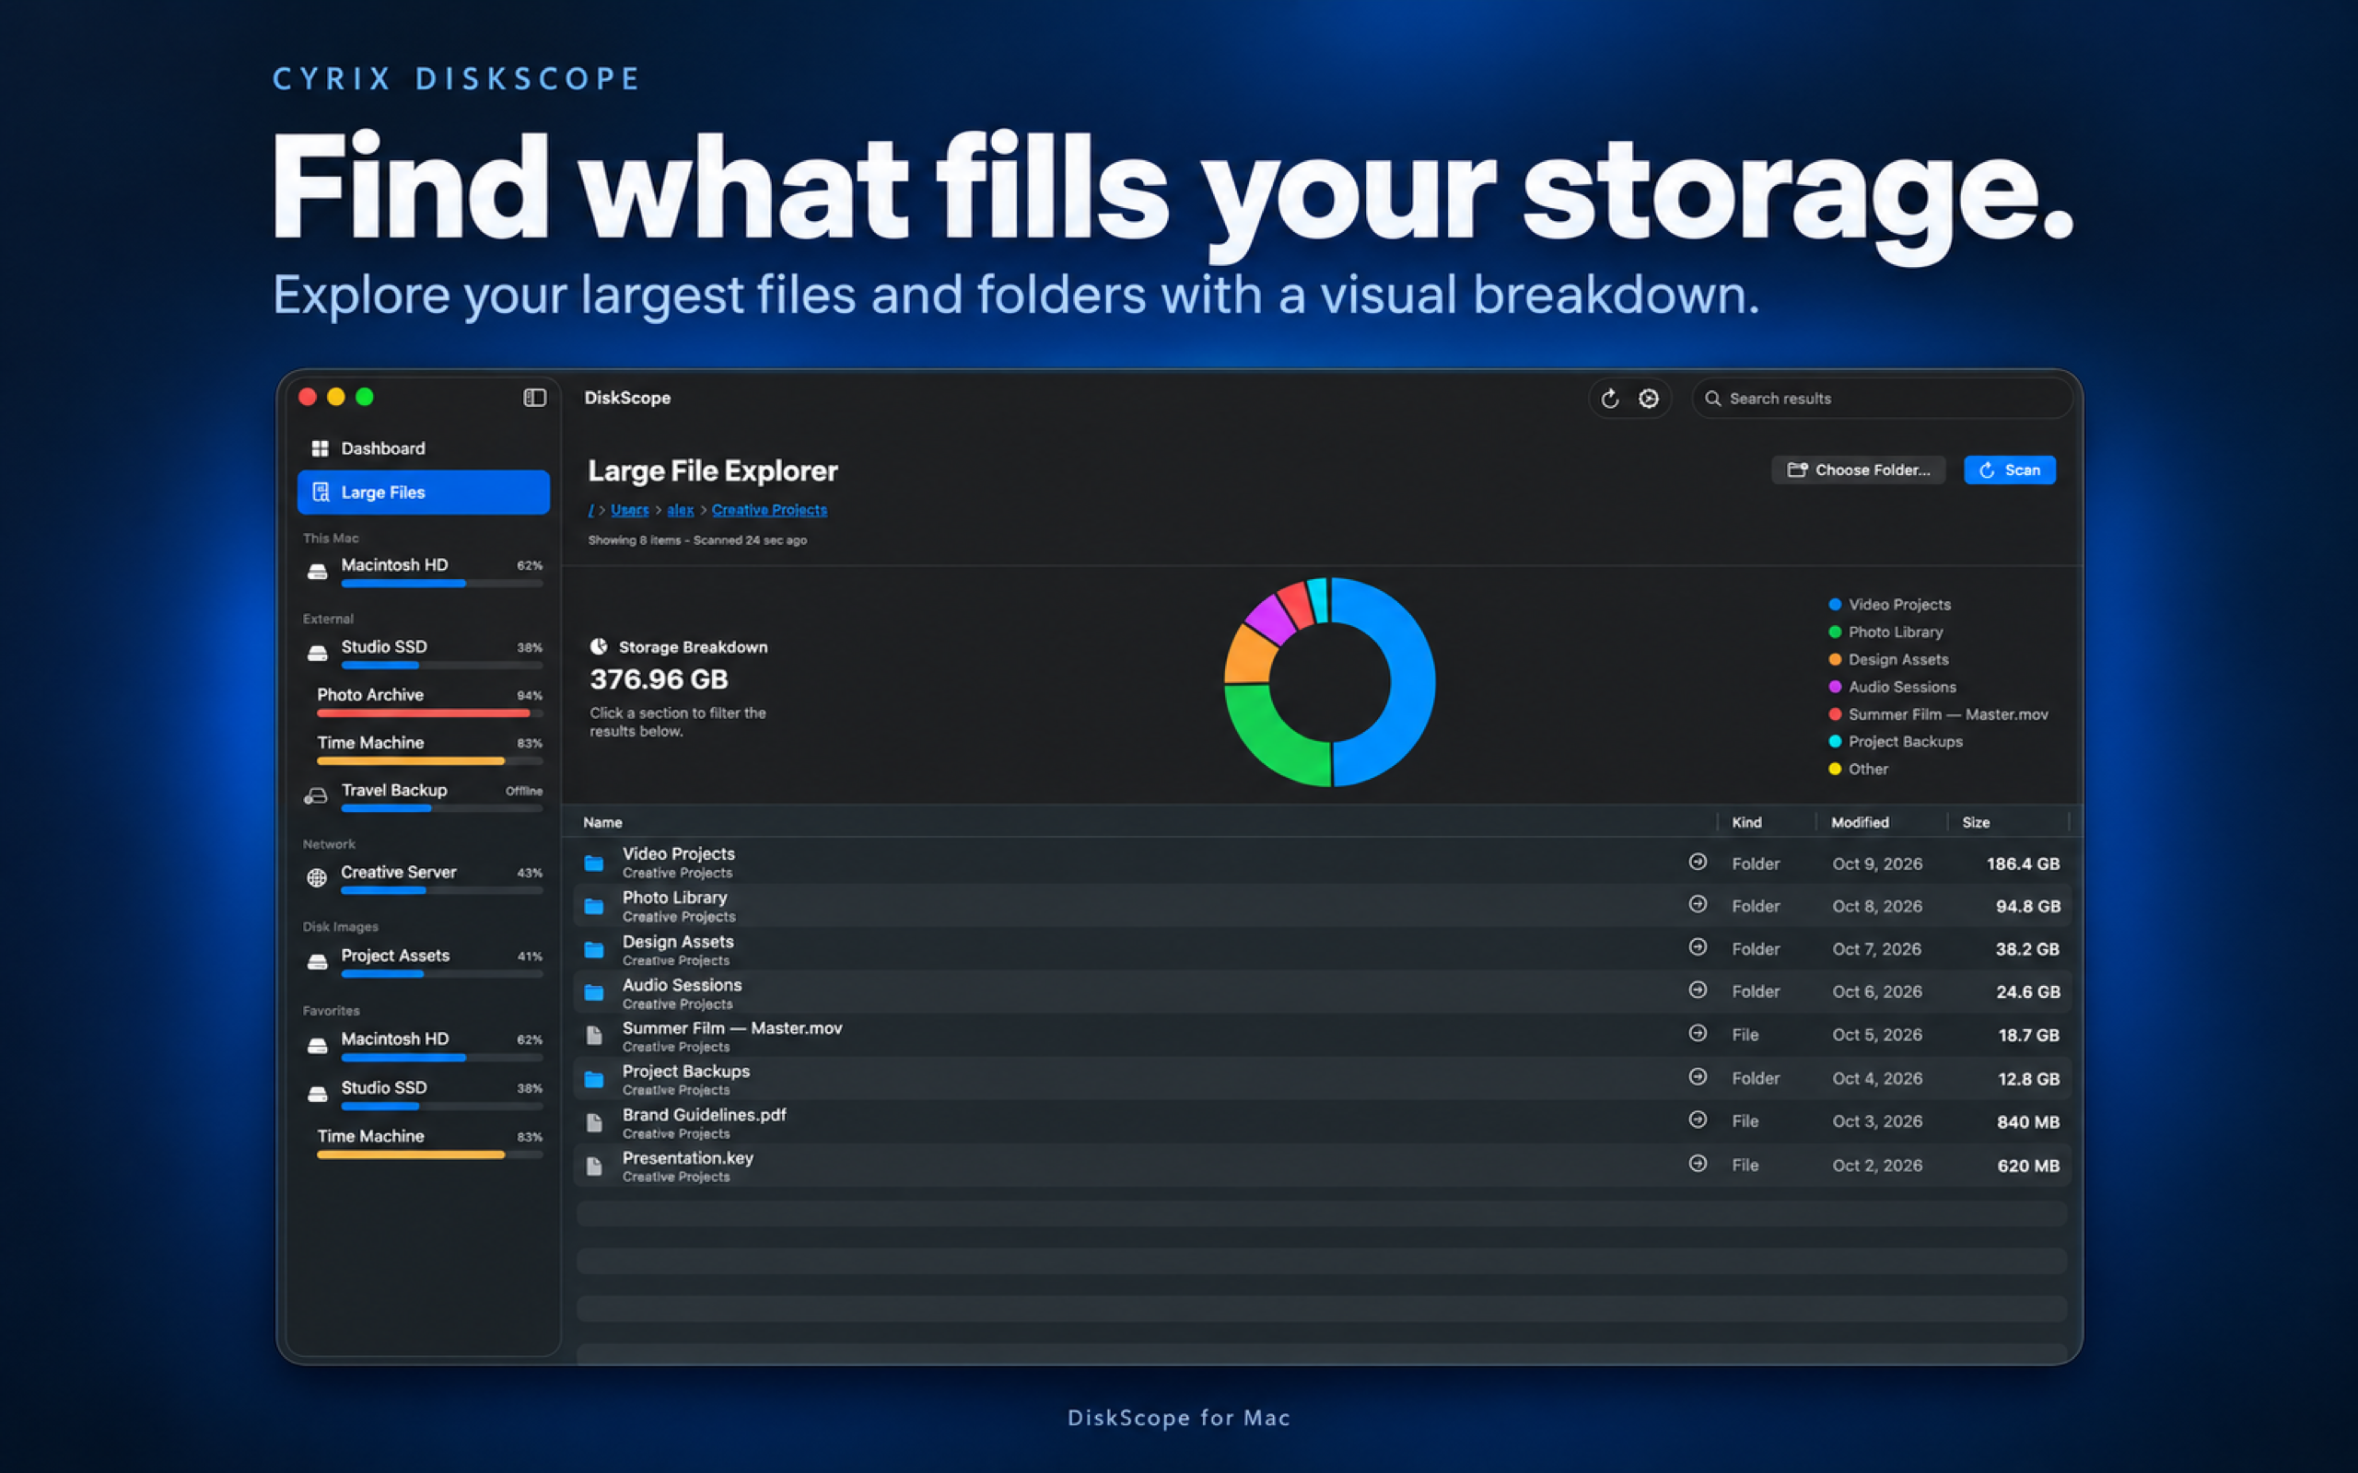The width and height of the screenshot is (2358, 1473).
Task: Toggle the sidebar panel icon
Action: coord(534,398)
